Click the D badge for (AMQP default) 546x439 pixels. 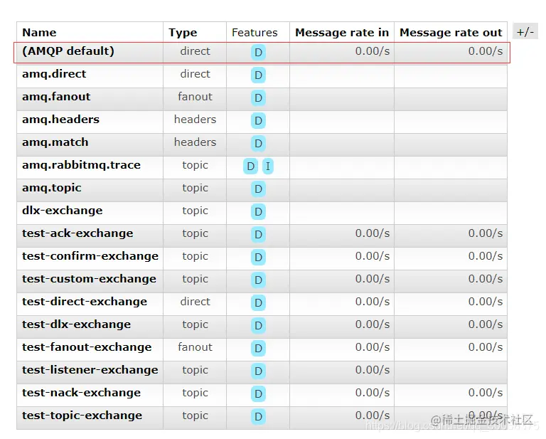[x=258, y=53]
